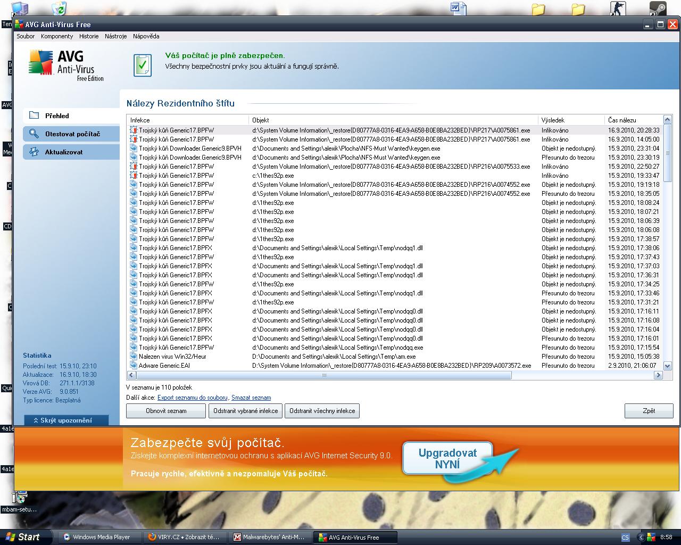Click the Smazat seznam link
Viewport: 681px width, 545px height.
coord(251,398)
